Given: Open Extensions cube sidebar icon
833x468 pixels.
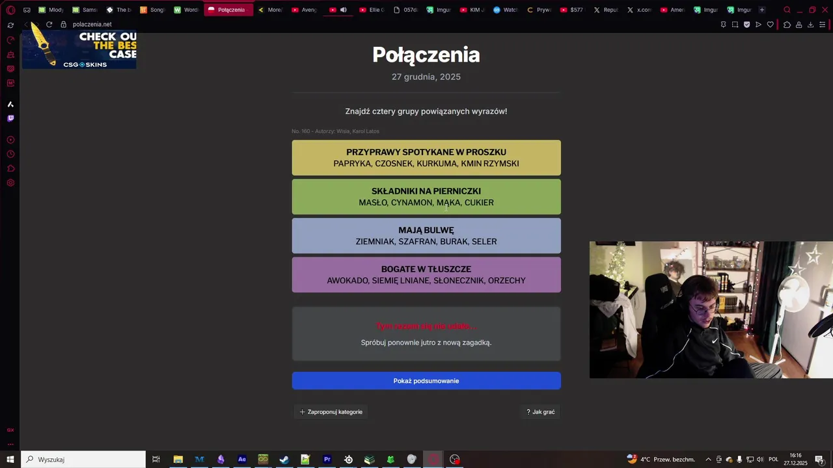Looking at the screenshot, I should pos(10,168).
